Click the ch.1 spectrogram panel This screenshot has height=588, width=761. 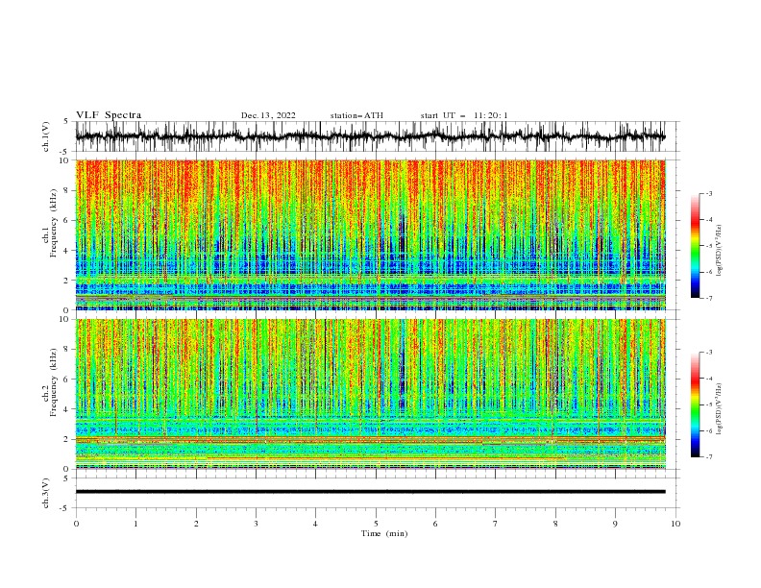pyautogui.click(x=370, y=234)
